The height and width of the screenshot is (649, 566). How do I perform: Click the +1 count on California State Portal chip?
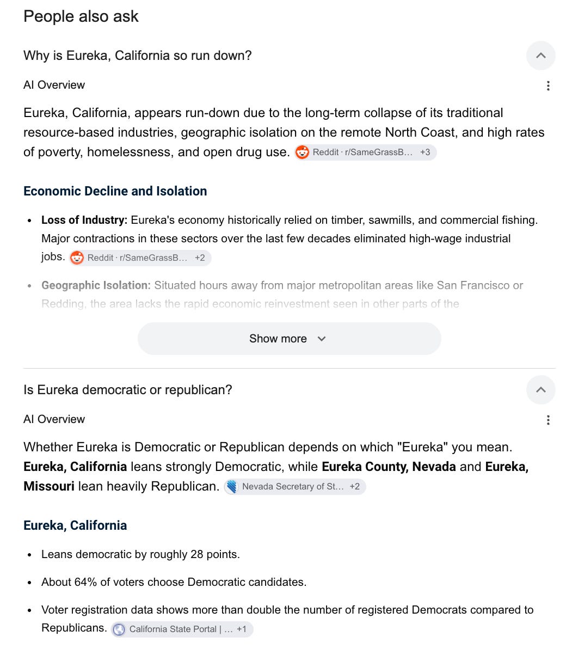pyautogui.click(x=242, y=629)
